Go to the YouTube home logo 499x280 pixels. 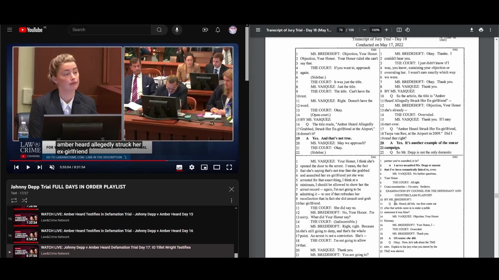31,30
